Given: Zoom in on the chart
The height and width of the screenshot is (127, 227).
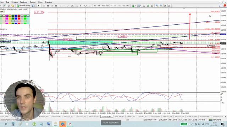Looking at the screenshot, I should coord(157,6).
